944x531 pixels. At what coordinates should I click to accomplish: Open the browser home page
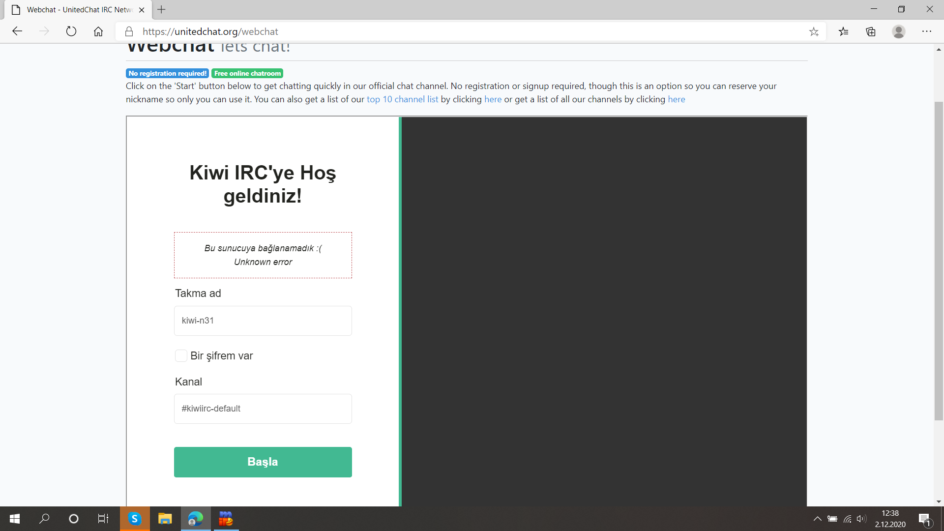click(98, 31)
